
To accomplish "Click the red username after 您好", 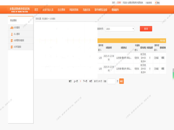I will click(119, 3).
